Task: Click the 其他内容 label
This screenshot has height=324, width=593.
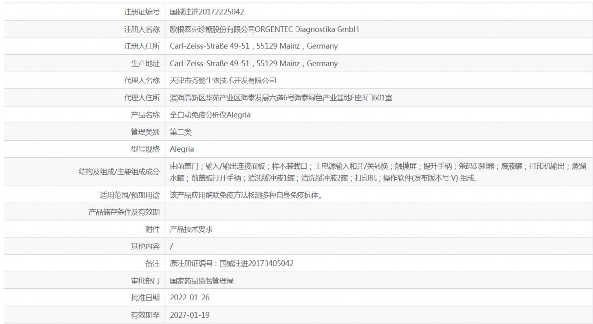Action: pyautogui.click(x=145, y=246)
